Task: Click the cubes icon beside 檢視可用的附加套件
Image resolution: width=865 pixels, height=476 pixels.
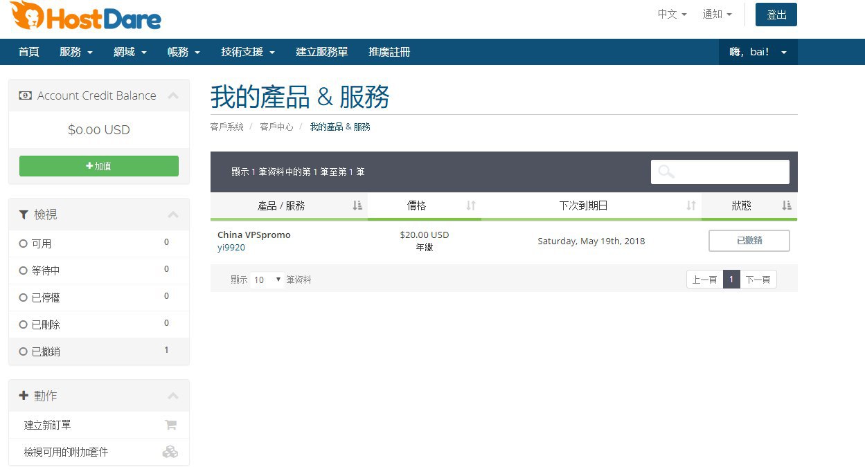Action: pyautogui.click(x=170, y=452)
